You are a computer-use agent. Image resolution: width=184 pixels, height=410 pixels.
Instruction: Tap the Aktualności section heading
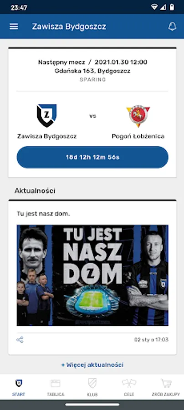click(x=35, y=190)
